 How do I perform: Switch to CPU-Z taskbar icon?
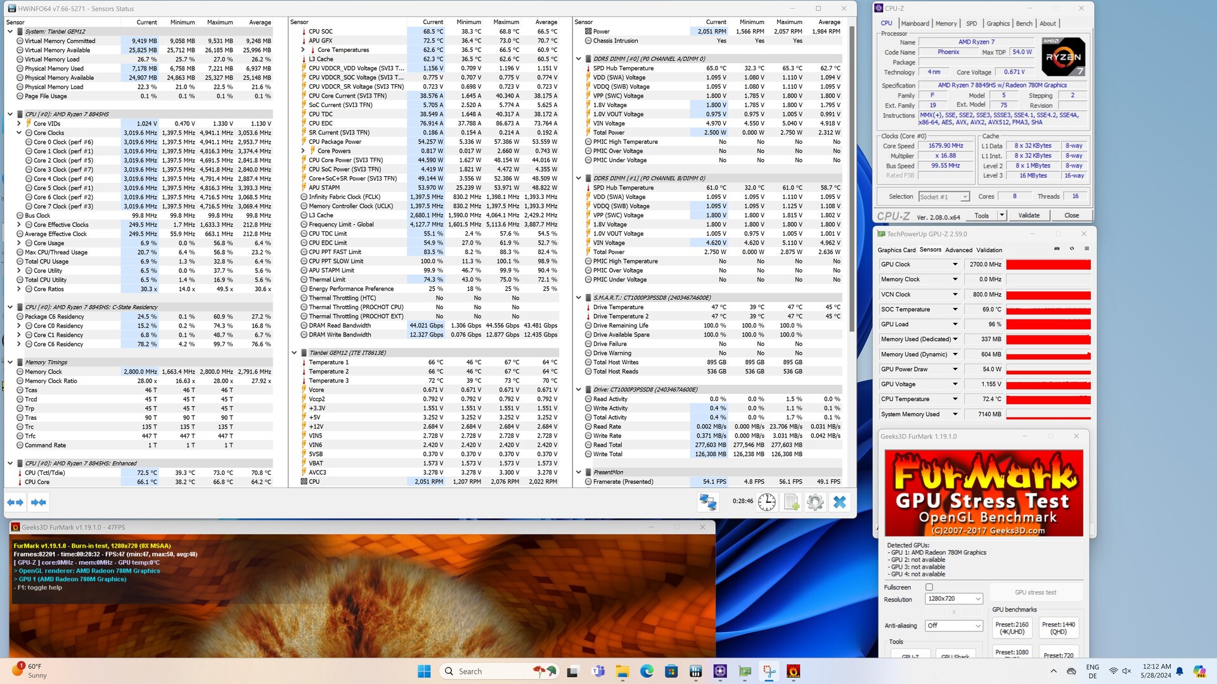click(720, 671)
